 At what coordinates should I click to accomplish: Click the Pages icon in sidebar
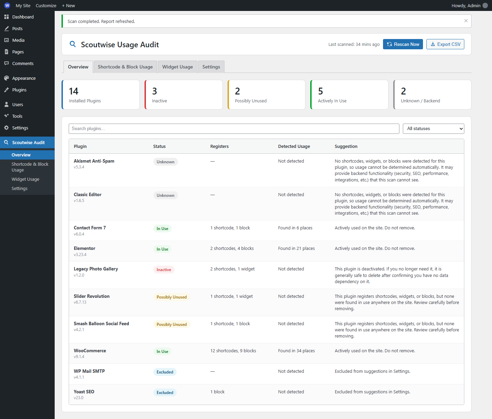pos(6,52)
